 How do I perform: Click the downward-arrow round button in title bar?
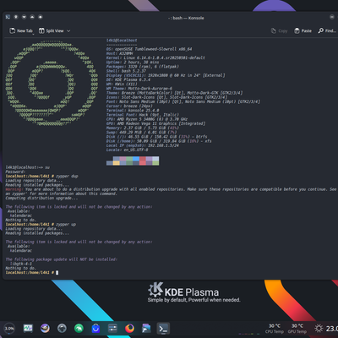[x=24, y=17]
